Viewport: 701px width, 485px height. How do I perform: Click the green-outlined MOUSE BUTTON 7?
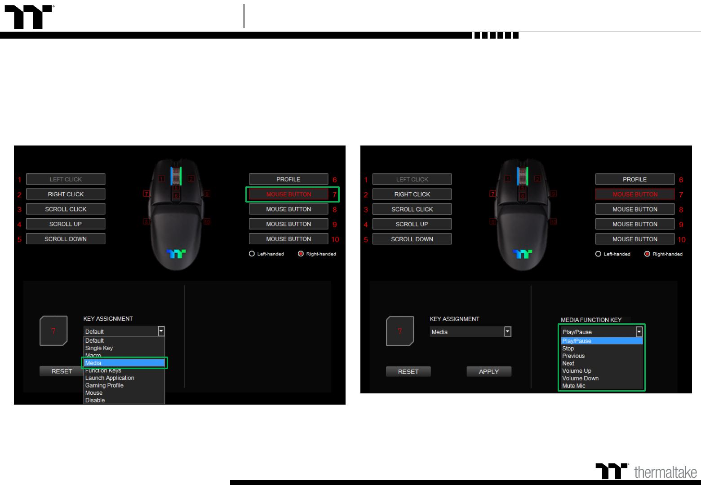click(x=288, y=194)
